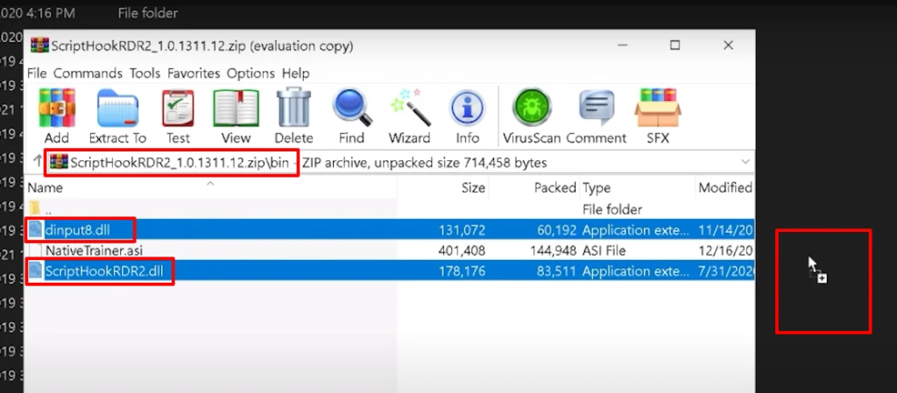Click the 60,192 packed value
Viewport: 897px width, 393px height.
tap(556, 230)
